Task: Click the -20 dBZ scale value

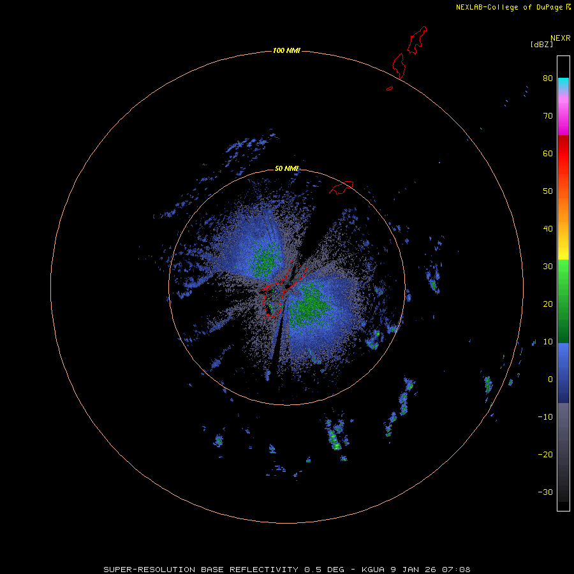Action: pyautogui.click(x=545, y=455)
